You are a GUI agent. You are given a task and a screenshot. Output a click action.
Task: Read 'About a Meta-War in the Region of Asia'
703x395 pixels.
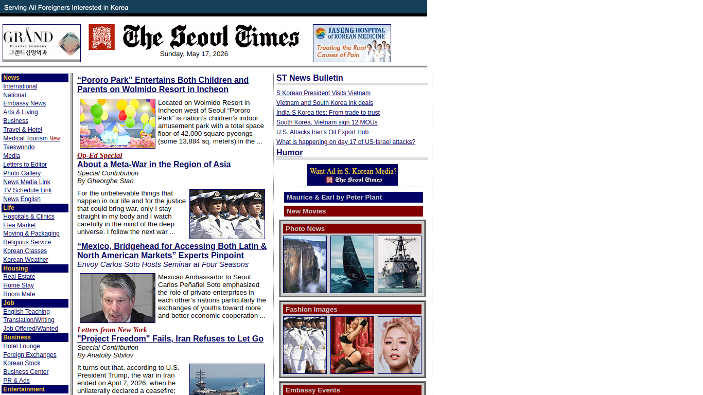click(x=154, y=164)
